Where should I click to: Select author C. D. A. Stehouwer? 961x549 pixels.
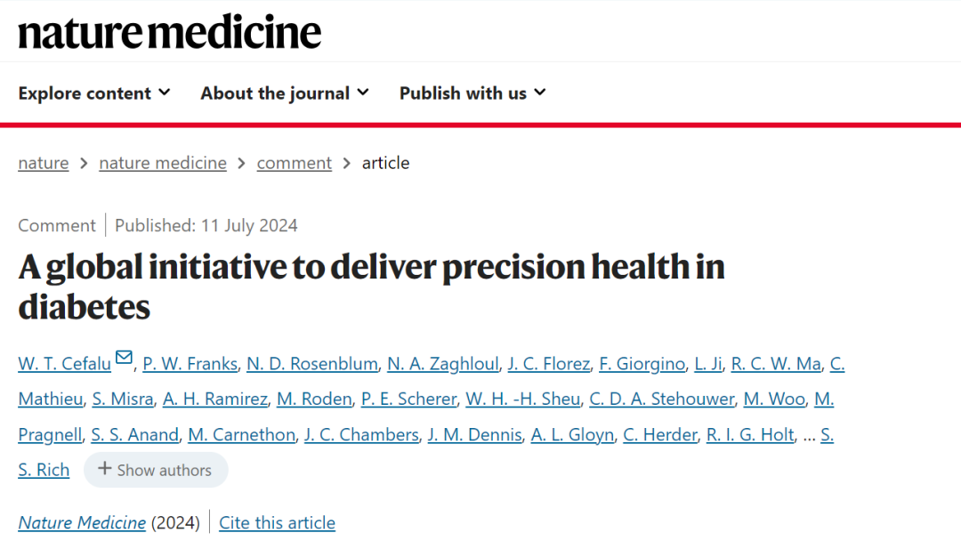tap(662, 400)
